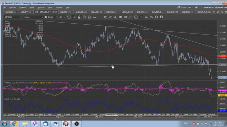Click the red price marker on axis

(222, 56)
